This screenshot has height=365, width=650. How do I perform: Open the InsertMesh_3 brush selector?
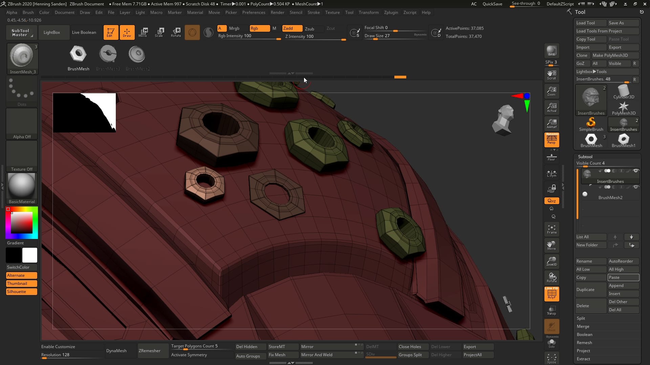click(x=22, y=58)
